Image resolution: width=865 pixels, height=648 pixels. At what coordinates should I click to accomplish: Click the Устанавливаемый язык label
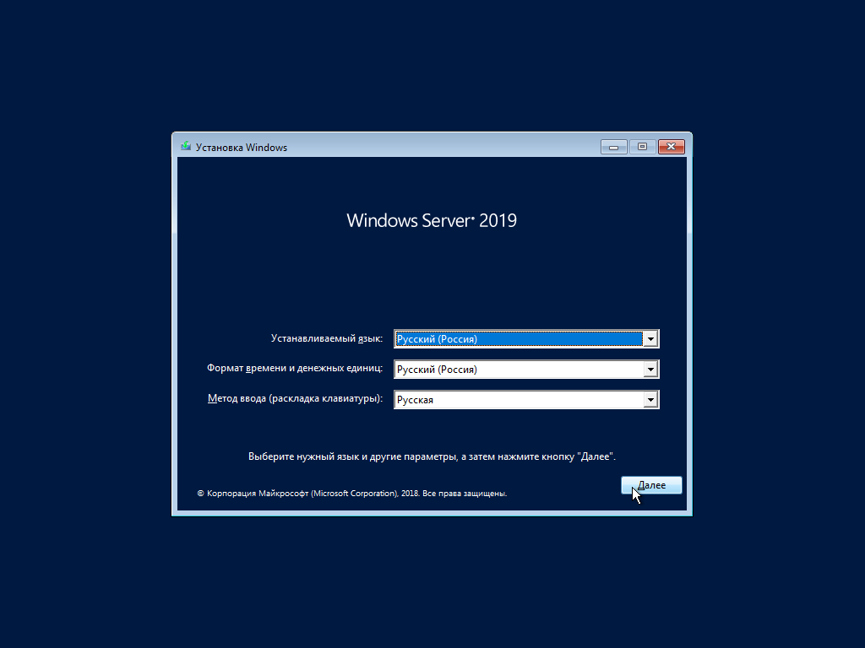click(327, 338)
